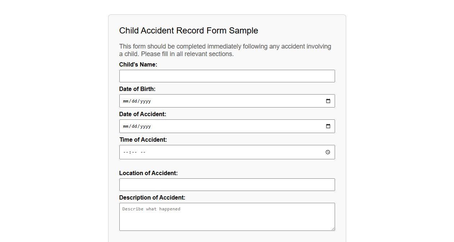454x242 pixels.
Task: Click the form instructions paragraph text
Action: pos(225,50)
